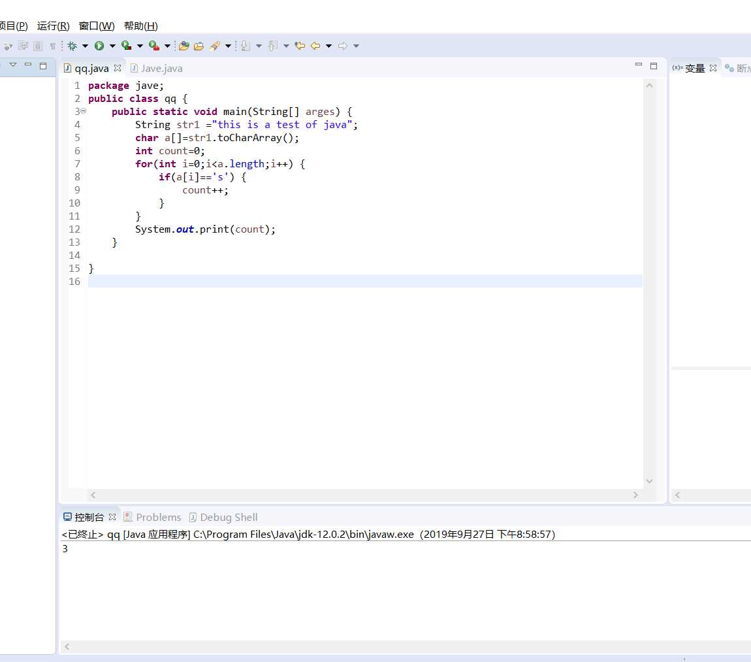Screen dimensions: 751x662
Task: Click the Previous Annotation icon
Action: click(272, 46)
